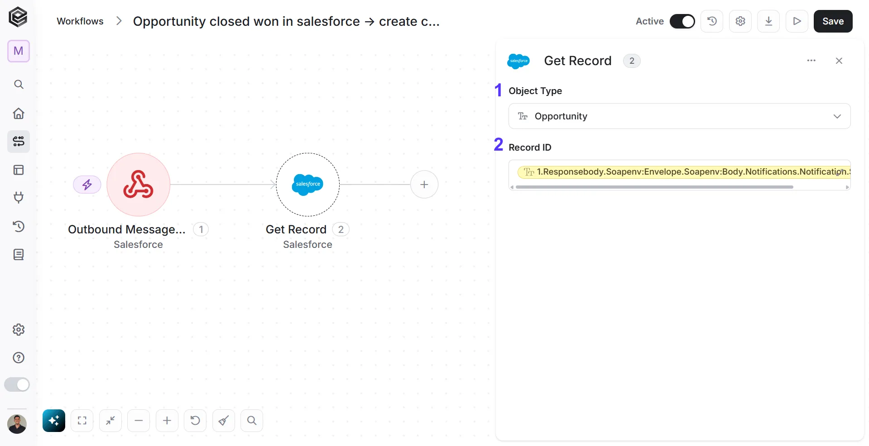Run the workflow with the play button
The height and width of the screenshot is (446, 869).
(x=797, y=21)
